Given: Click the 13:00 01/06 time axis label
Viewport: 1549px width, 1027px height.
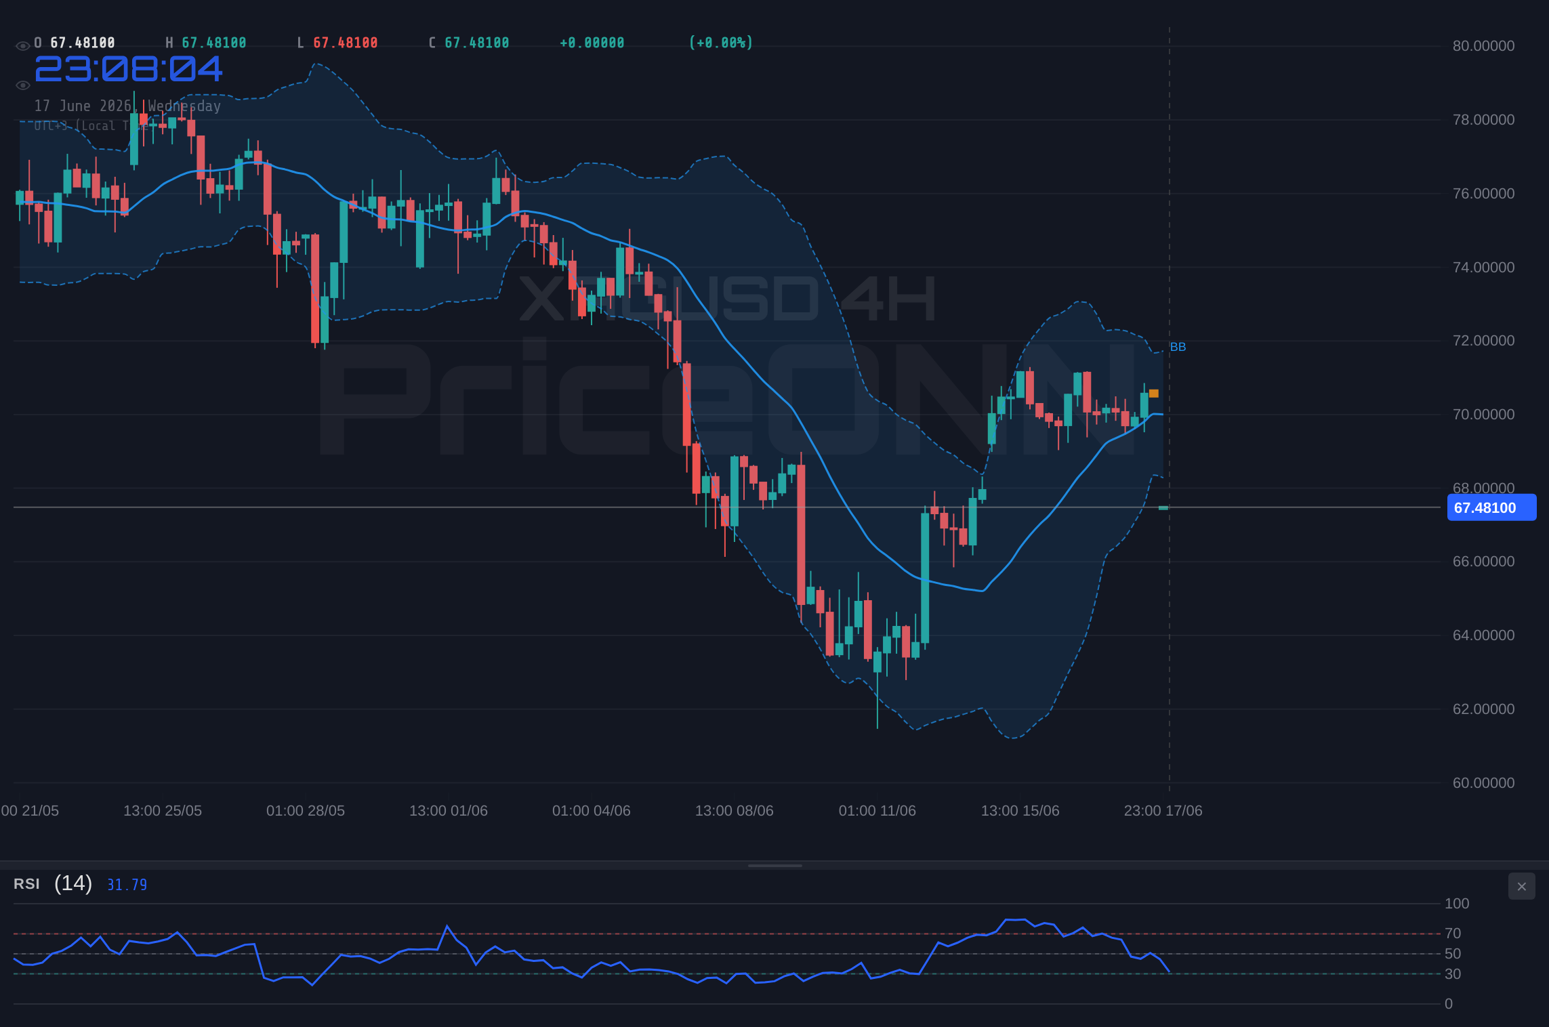Looking at the screenshot, I should coord(449,811).
